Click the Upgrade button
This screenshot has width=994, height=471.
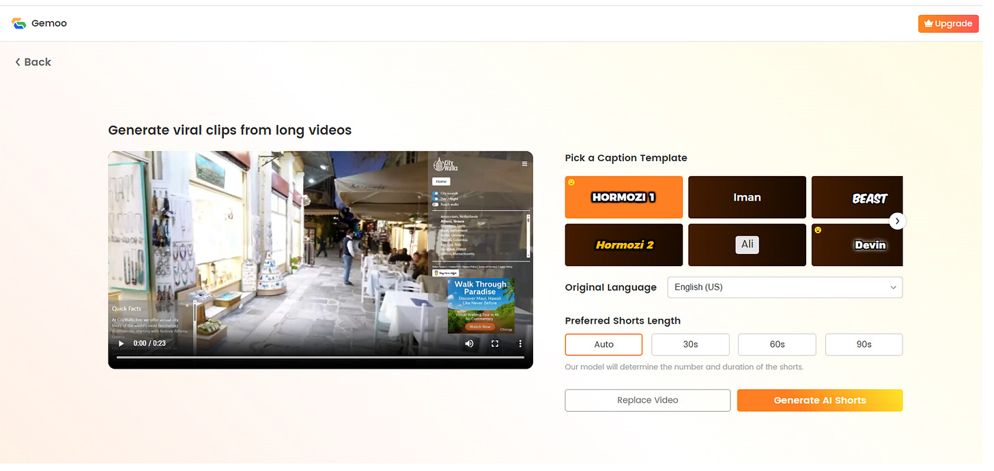click(948, 23)
